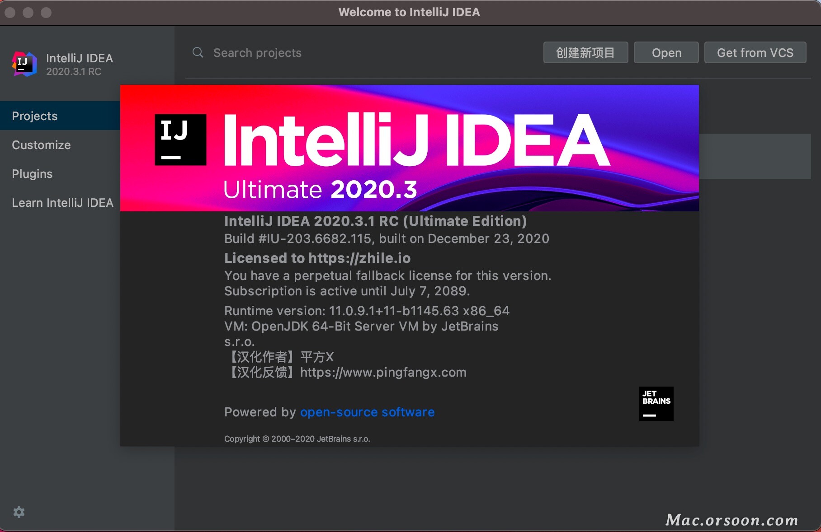Click the Ultimate 2020.3 banner text
821x532 pixels.
pyautogui.click(x=320, y=189)
